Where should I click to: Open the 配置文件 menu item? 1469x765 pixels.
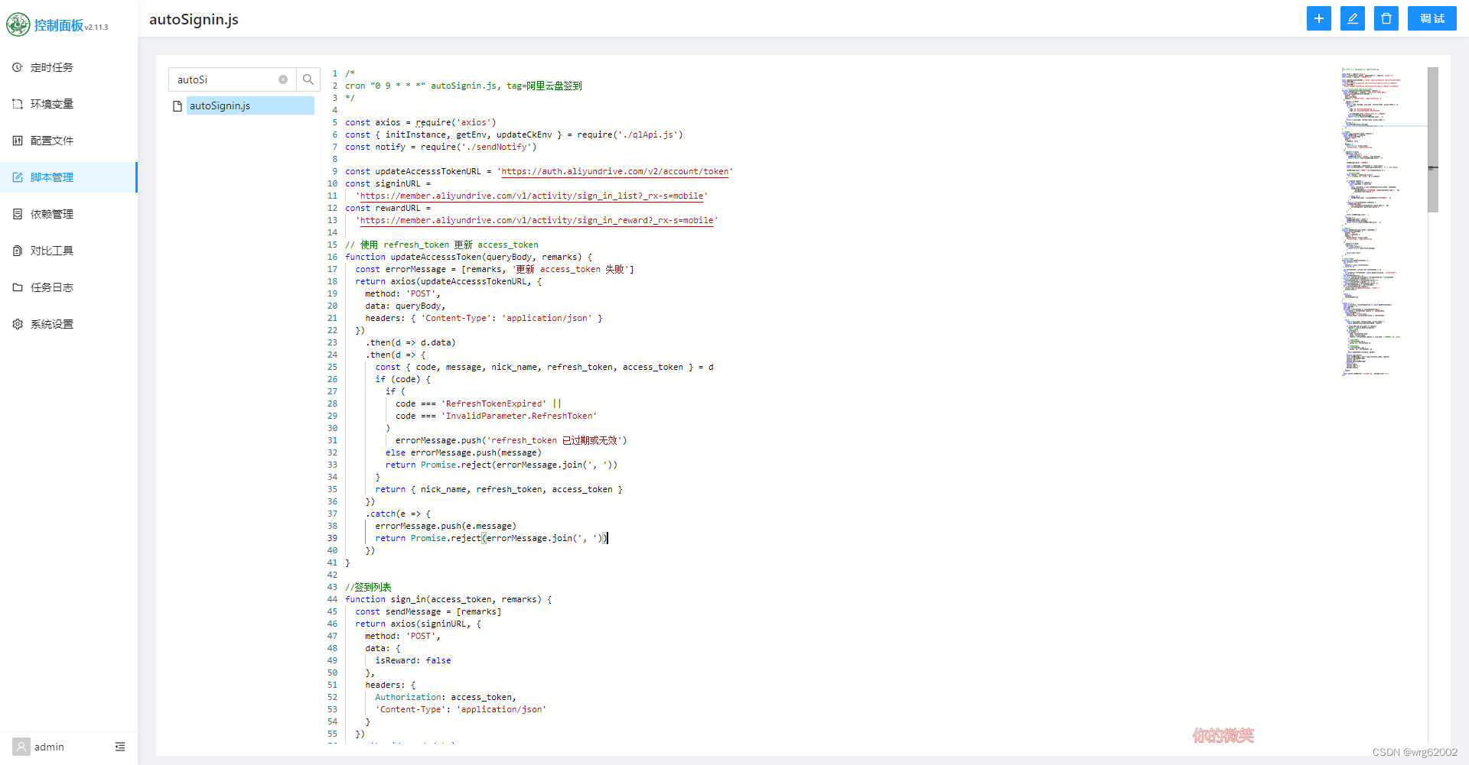[69, 141]
